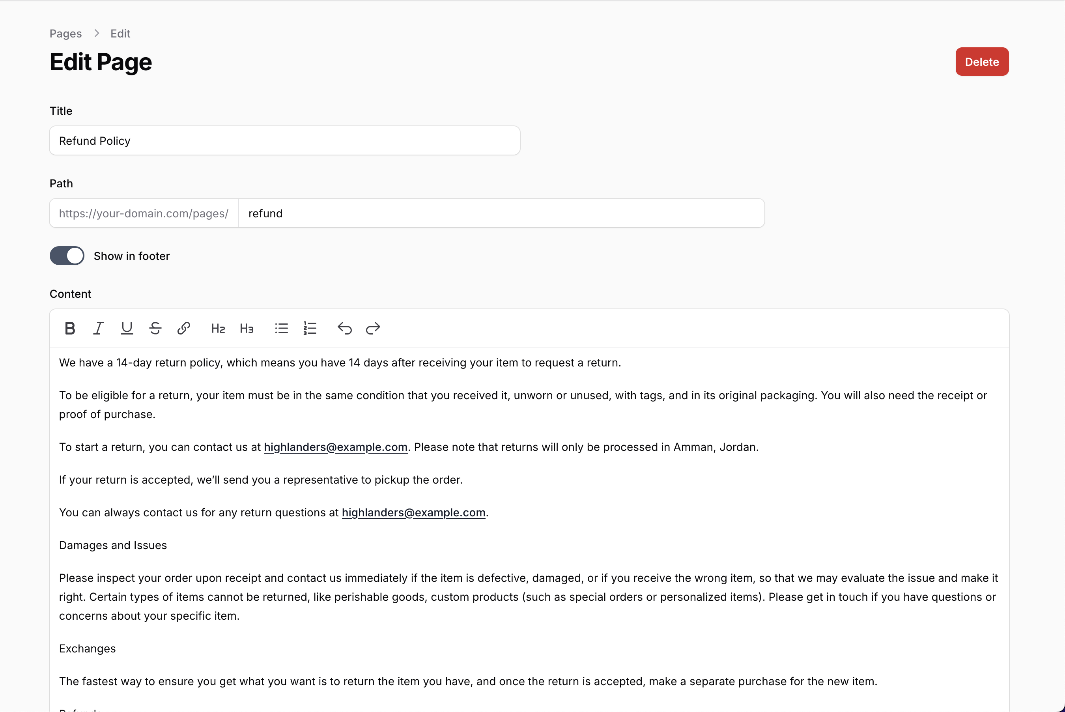Insert a link using the link icon
Image resolution: width=1065 pixels, height=712 pixels.
pos(183,328)
